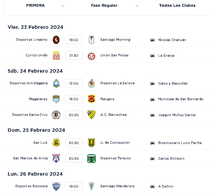Viewport: 209px width, 194px height.
Task: Select the Deportes Temuco crest
Action: (x=91, y=158)
